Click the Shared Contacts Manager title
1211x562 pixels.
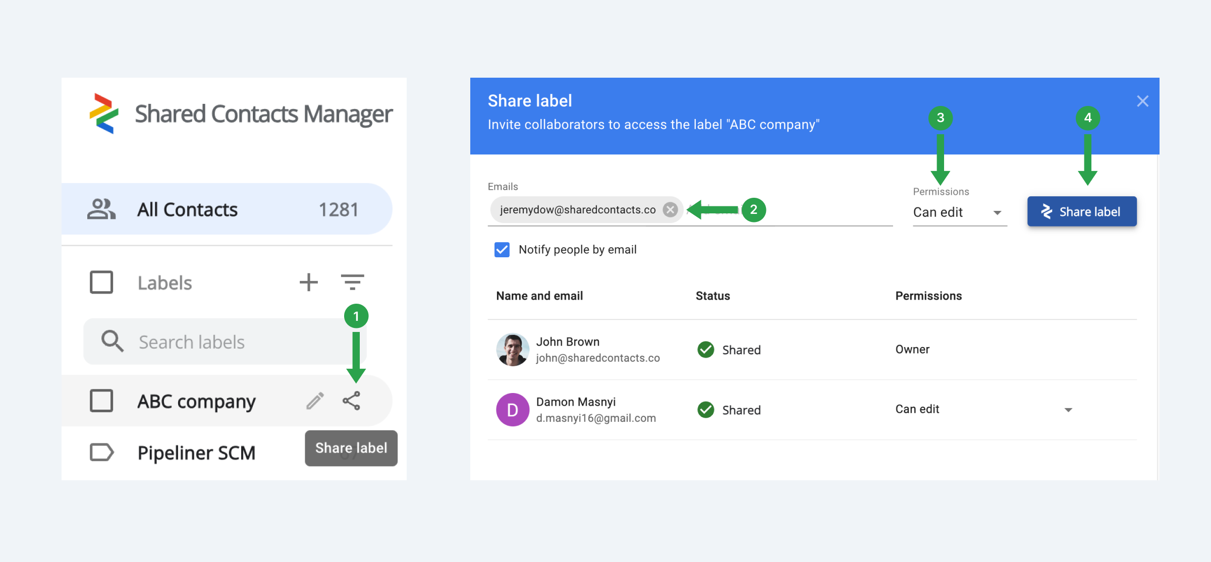(x=264, y=114)
